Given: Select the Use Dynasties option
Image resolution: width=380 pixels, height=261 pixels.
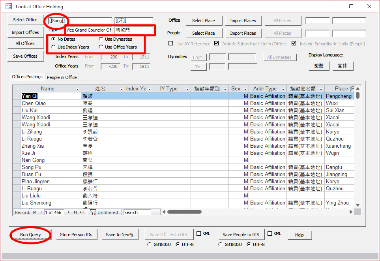Looking at the screenshot, I should point(101,39).
